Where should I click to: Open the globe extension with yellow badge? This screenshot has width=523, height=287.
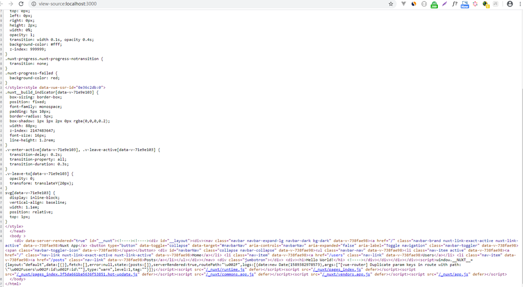(x=486, y=4)
